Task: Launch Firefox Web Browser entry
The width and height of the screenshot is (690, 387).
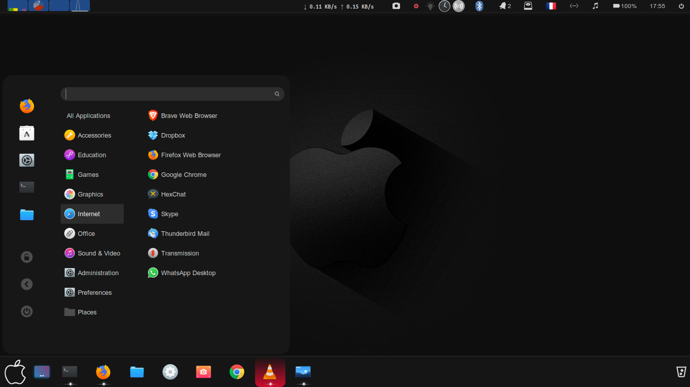Action: [x=184, y=155]
